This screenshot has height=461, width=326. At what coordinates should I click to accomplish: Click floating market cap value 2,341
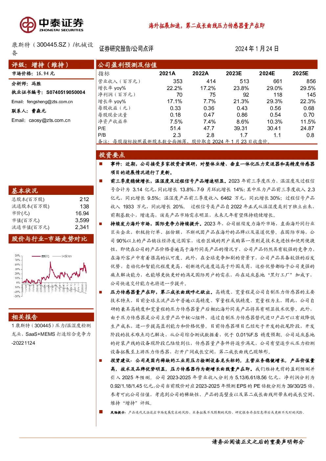coord(82,227)
